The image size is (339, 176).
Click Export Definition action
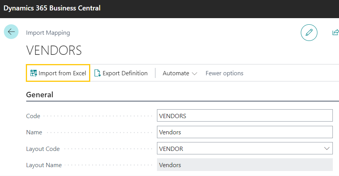pos(121,73)
